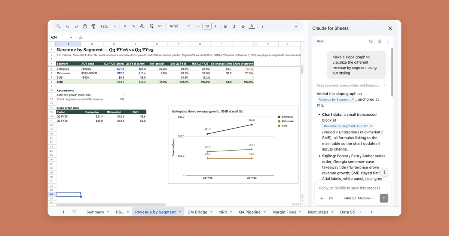This screenshot has width=449, height=236.
Task: Click the fast-forward icon in reply box
Action: coord(331,198)
